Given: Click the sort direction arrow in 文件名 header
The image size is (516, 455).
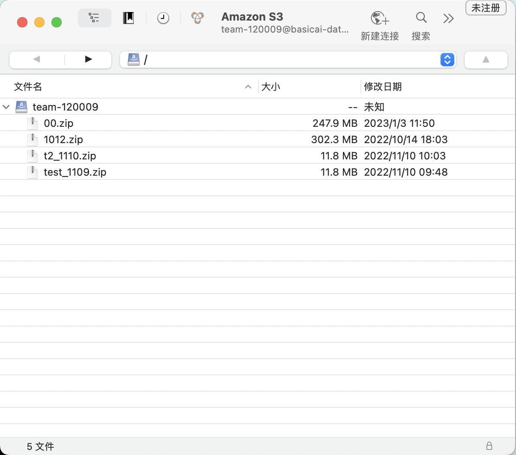Looking at the screenshot, I should [x=248, y=87].
